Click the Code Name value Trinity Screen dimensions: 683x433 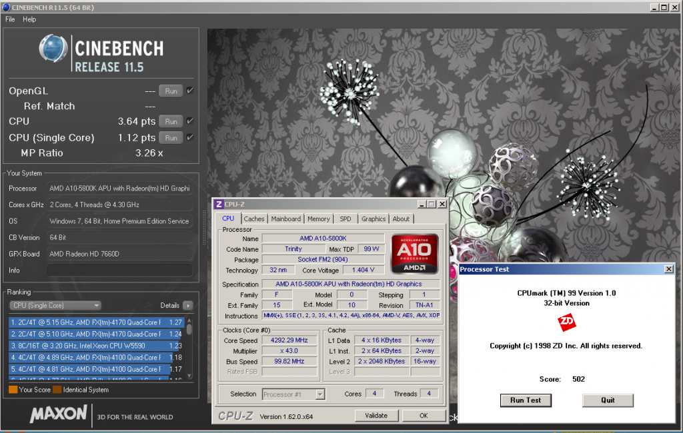[293, 249]
